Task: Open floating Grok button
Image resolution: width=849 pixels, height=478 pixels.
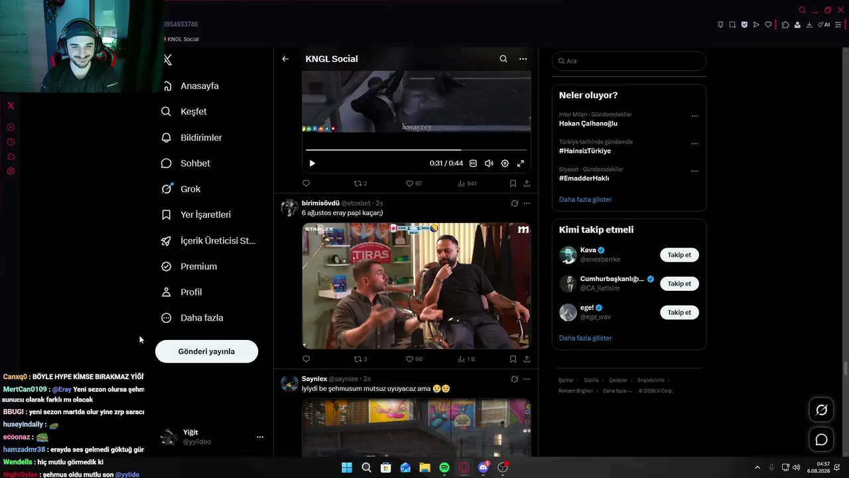Action: [821, 410]
